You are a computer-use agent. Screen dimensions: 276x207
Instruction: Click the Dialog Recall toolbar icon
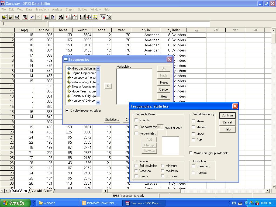click(25, 17)
